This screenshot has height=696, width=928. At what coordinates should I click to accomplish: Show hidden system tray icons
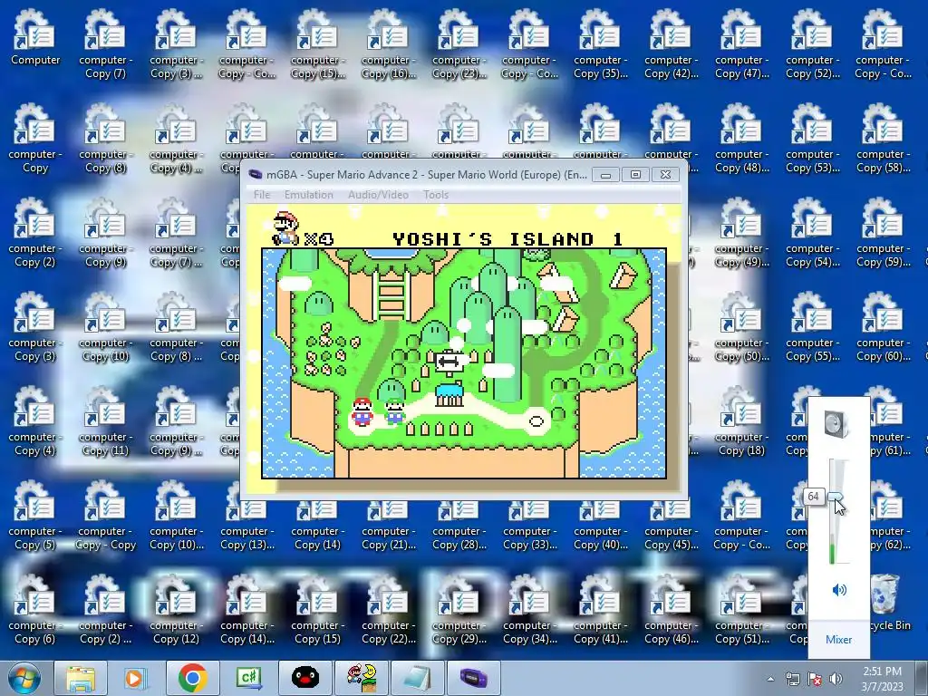point(770,679)
